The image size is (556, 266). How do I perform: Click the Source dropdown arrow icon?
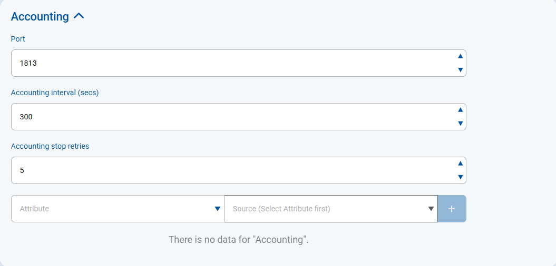coord(430,209)
